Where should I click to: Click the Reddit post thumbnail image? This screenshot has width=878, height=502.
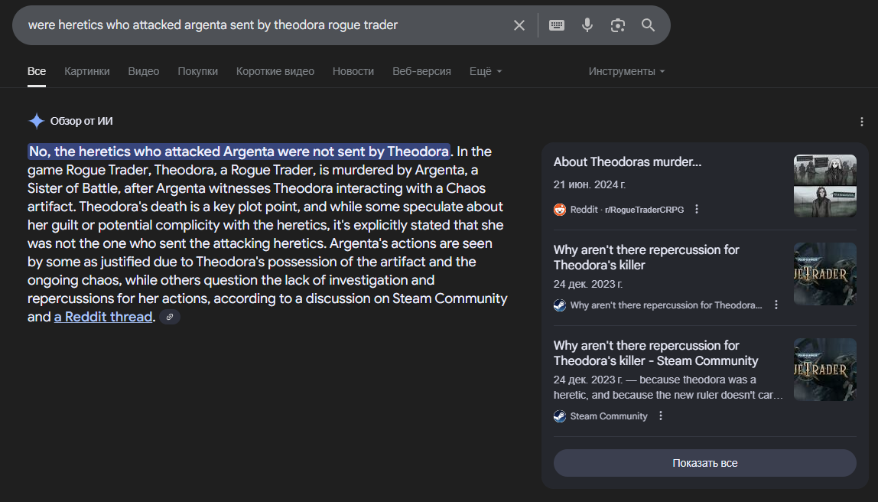point(824,186)
